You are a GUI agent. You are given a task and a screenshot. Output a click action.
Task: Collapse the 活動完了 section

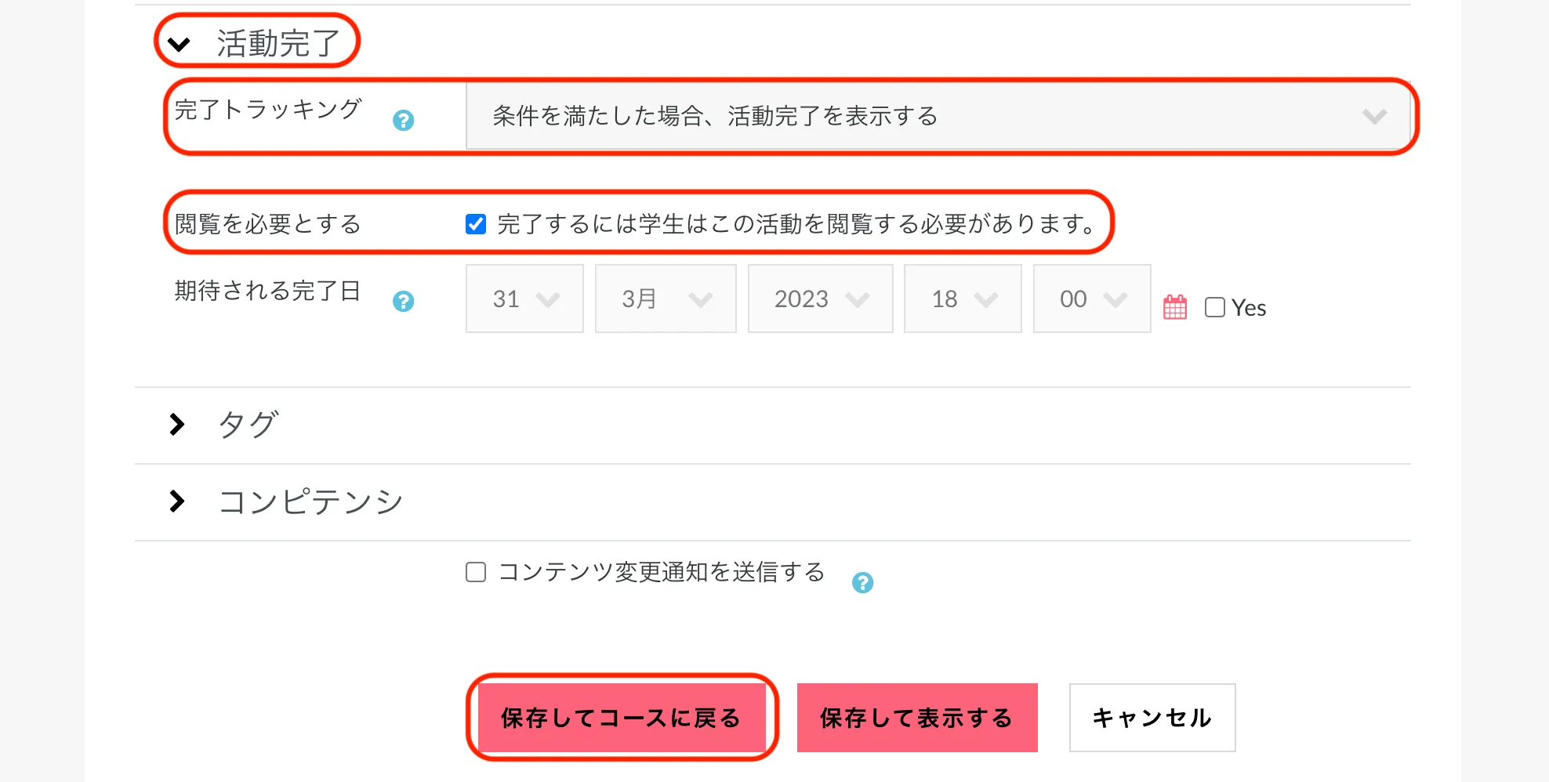point(180,44)
